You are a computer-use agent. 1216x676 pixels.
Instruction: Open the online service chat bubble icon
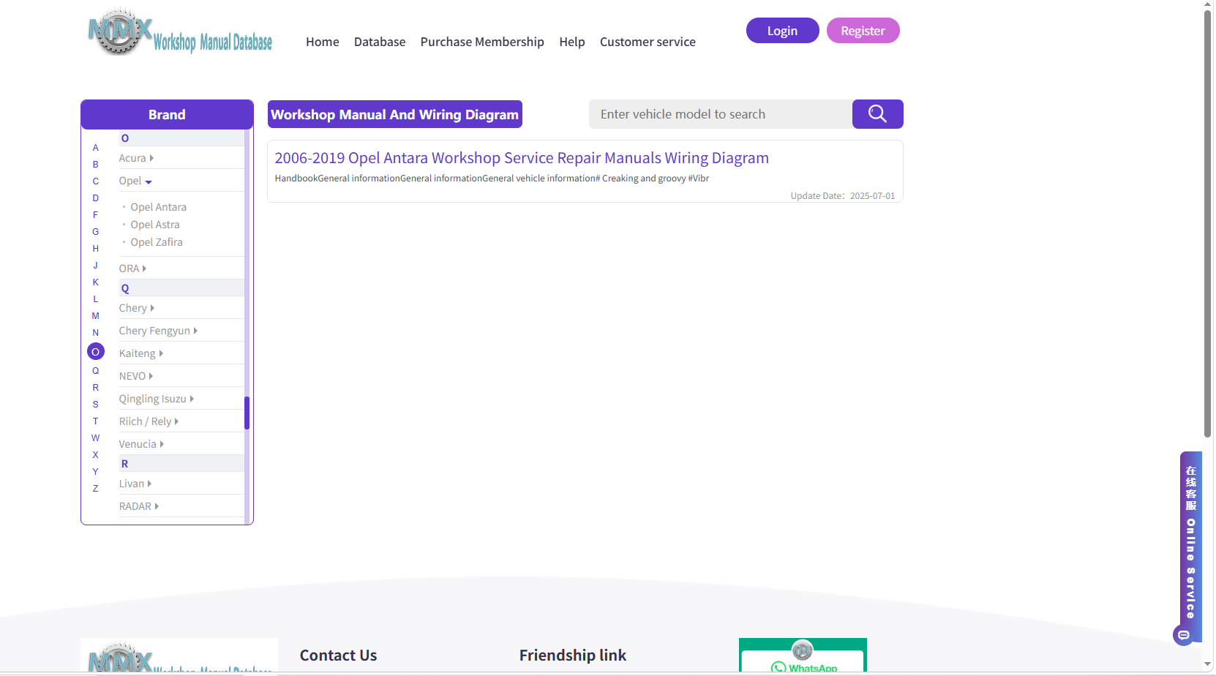coord(1183,635)
